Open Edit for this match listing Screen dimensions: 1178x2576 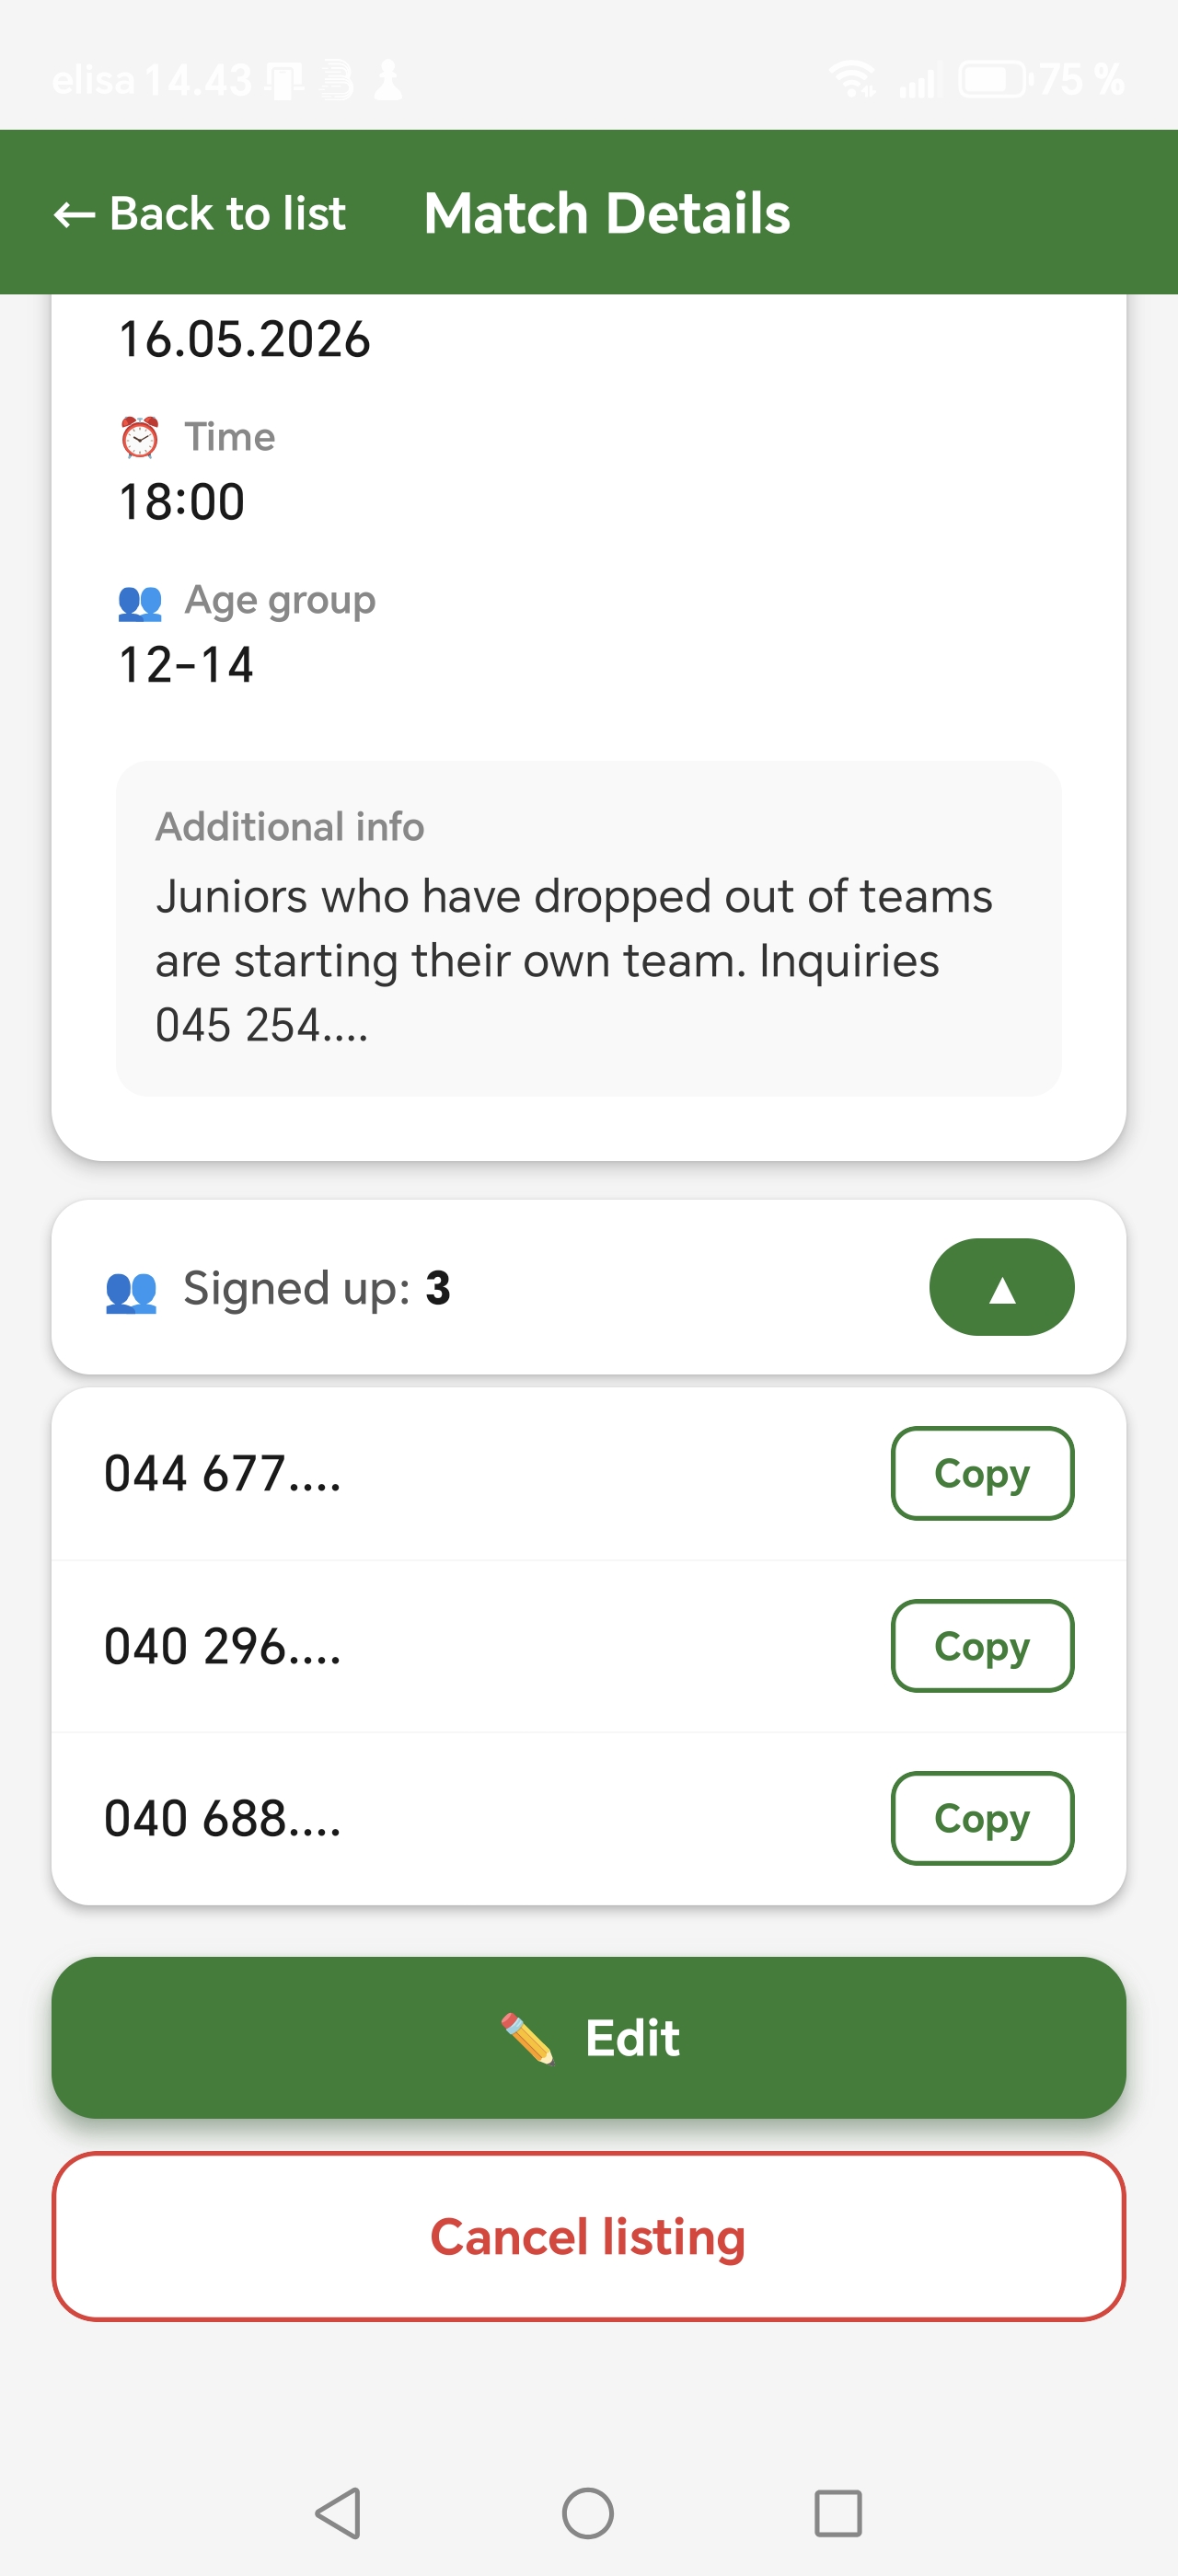589,2038
